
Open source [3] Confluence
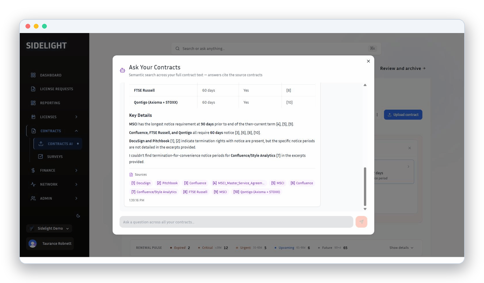pyautogui.click(x=195, y=183)
